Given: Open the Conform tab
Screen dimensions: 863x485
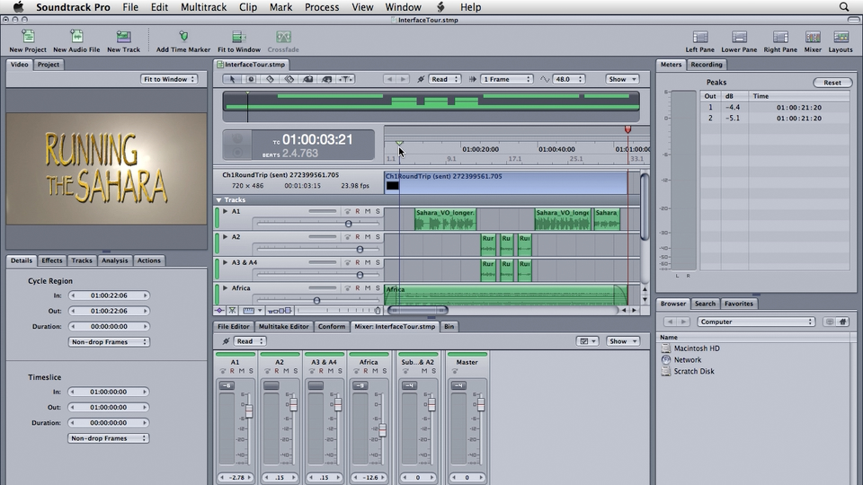Looking at the screenshot, I should coord(332,327).
